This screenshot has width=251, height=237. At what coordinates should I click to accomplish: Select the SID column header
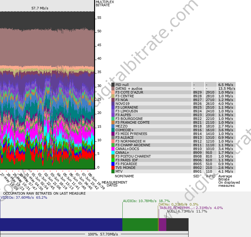(x=196, y=176)
